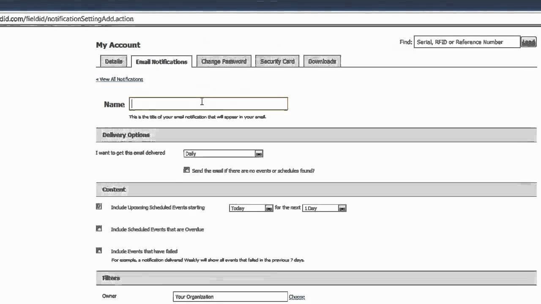Screen dimensions: 541x304
Task: Toggle send email if no events found
Action: (186, 170)
